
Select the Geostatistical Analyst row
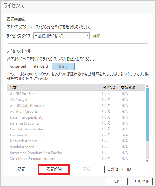pos(76,129)
